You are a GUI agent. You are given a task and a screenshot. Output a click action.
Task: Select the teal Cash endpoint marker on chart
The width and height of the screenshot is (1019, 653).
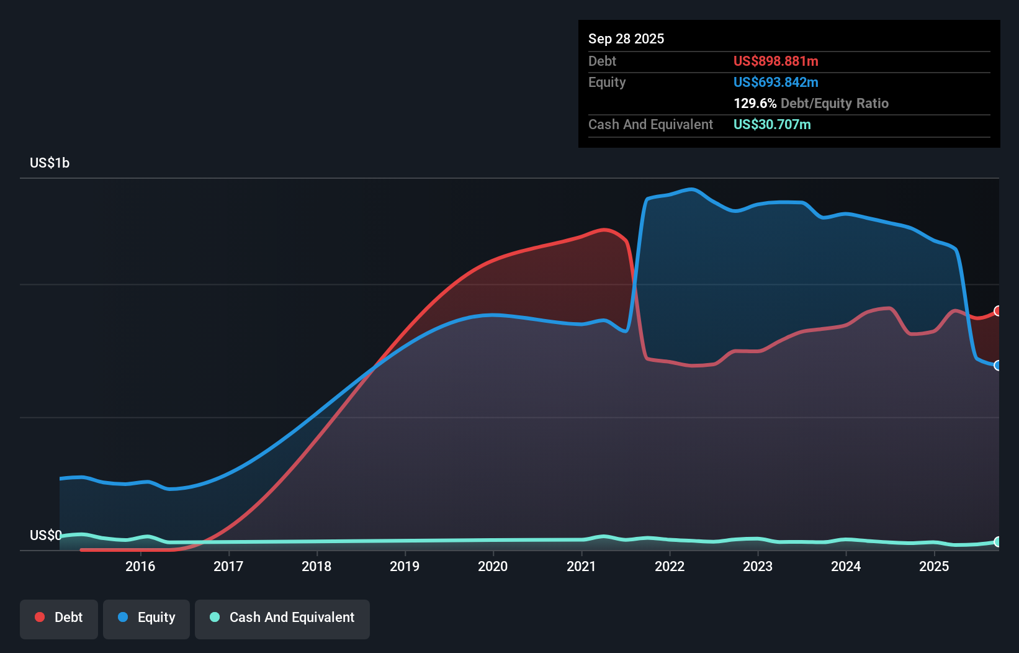click(x=998, y=542)
